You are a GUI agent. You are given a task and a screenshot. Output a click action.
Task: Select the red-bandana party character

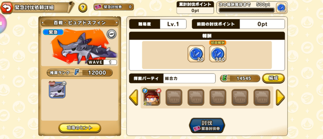152,97
